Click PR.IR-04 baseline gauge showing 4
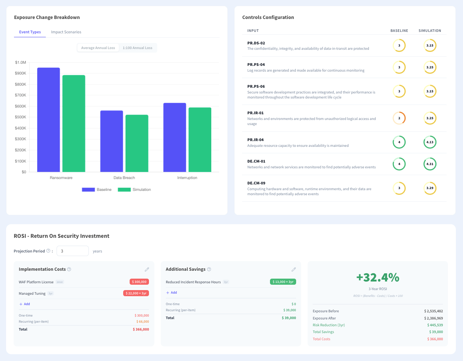The image size is (463, 361). (399, 142)
